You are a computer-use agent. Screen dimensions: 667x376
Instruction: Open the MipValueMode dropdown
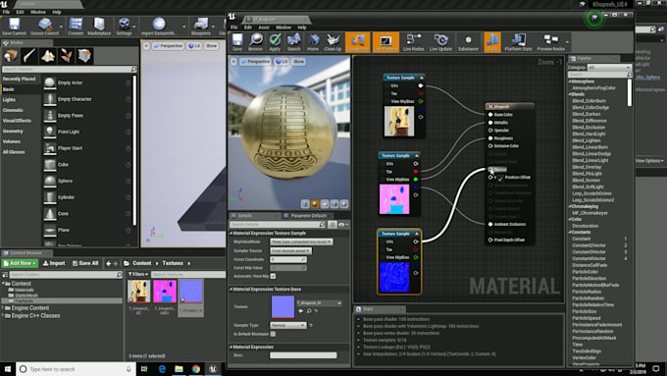point(301,242)
